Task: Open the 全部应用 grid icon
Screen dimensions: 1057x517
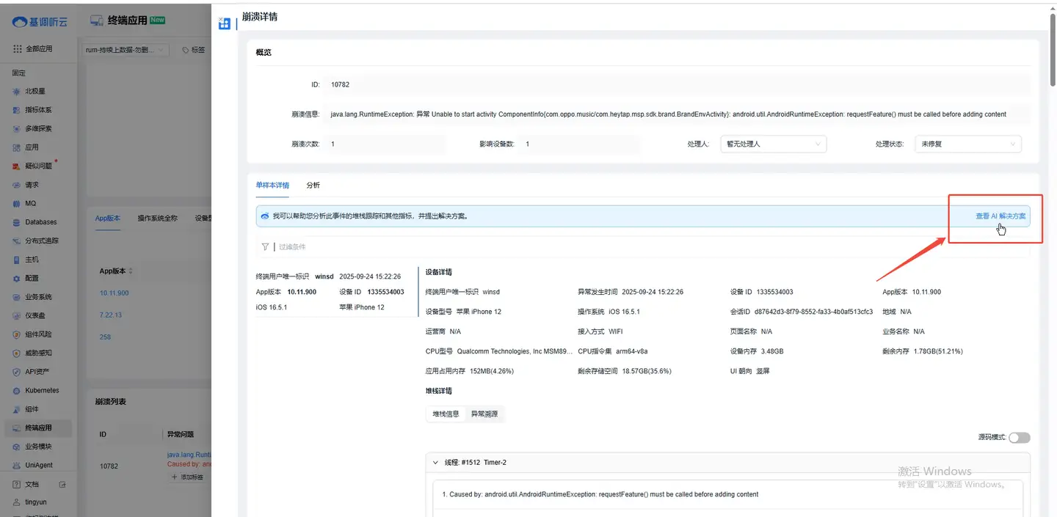Action: (x=18, y=49)
